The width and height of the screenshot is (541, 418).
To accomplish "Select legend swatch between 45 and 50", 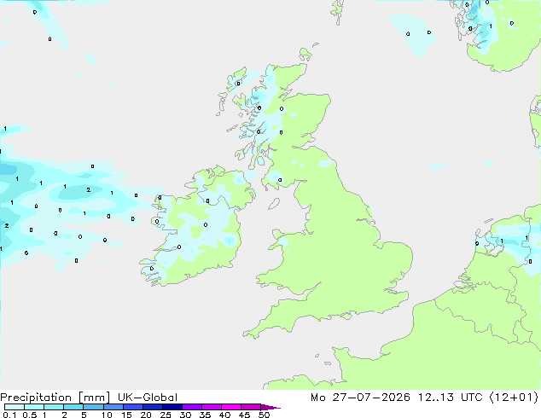I will pyautogui.click(x=251, y=407).
